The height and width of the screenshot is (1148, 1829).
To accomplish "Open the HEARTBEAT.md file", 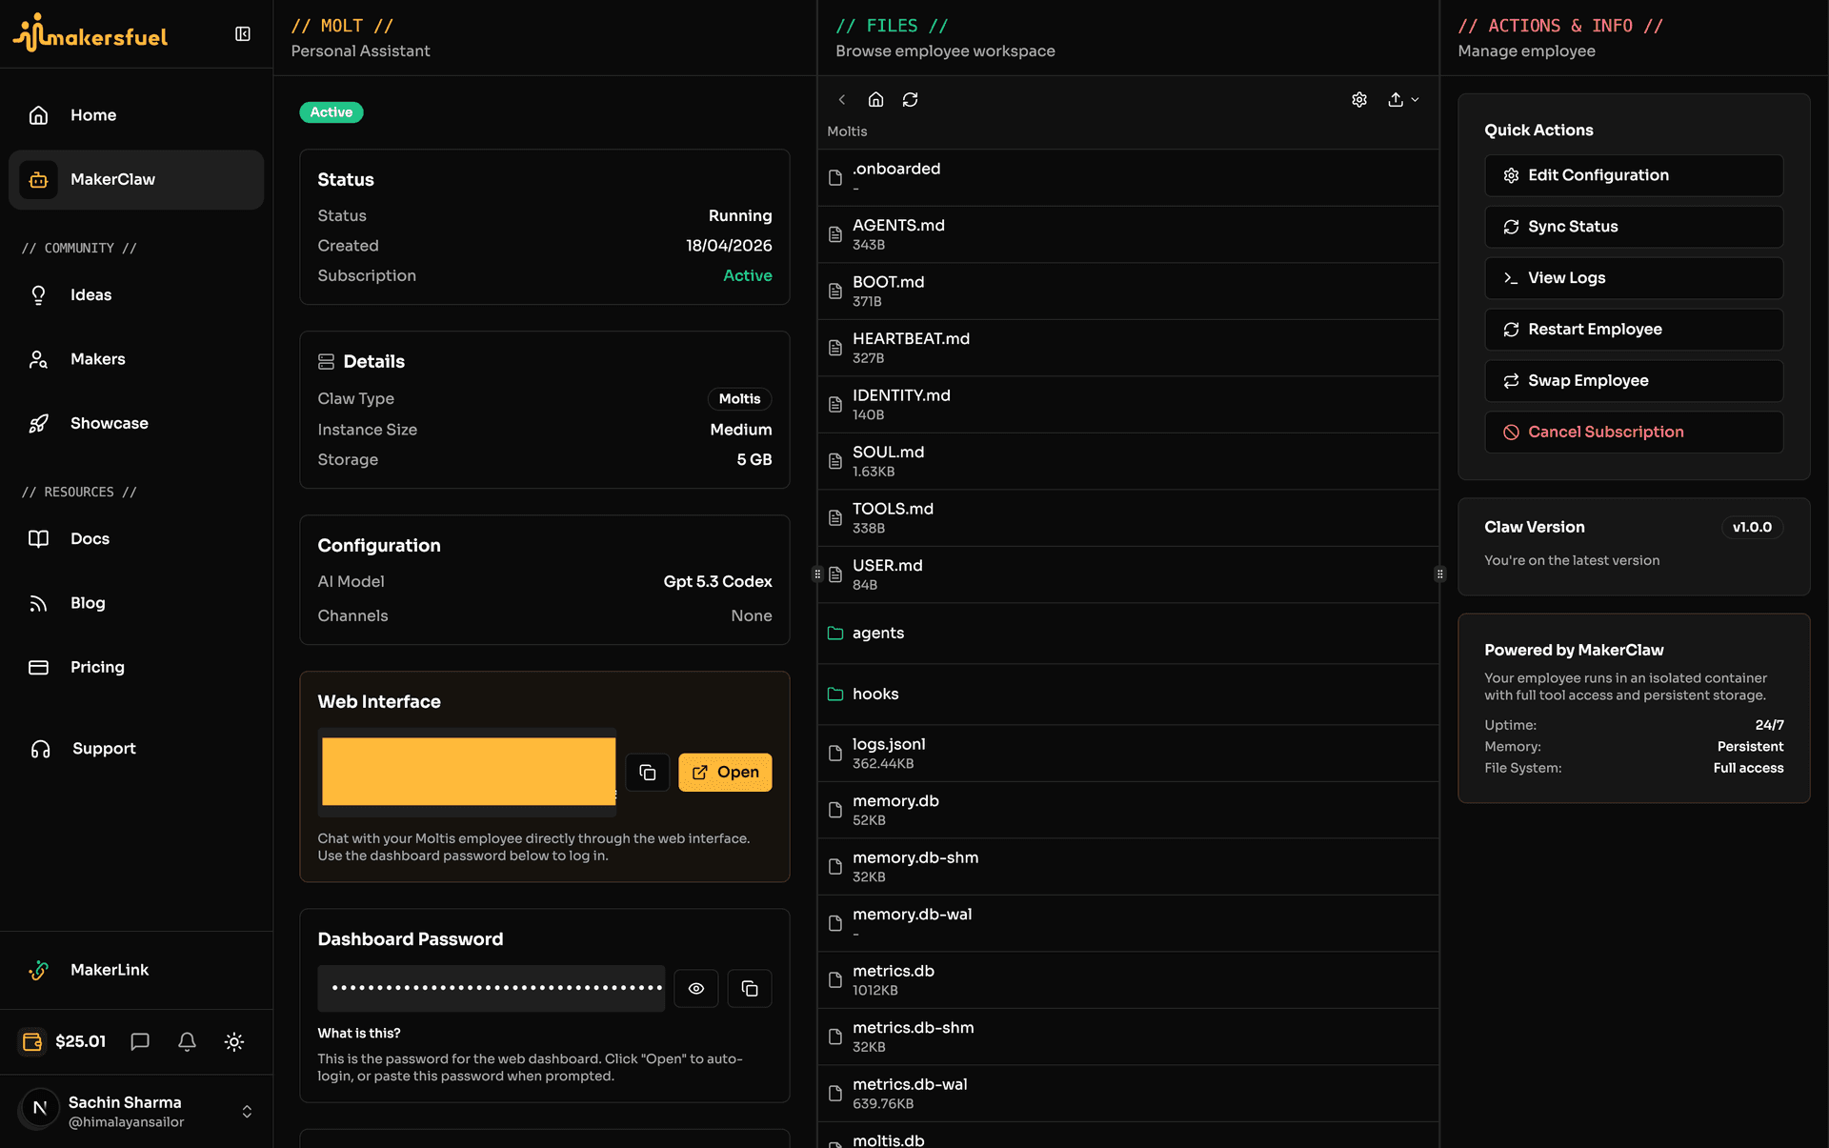I will tap(1128, 348).
